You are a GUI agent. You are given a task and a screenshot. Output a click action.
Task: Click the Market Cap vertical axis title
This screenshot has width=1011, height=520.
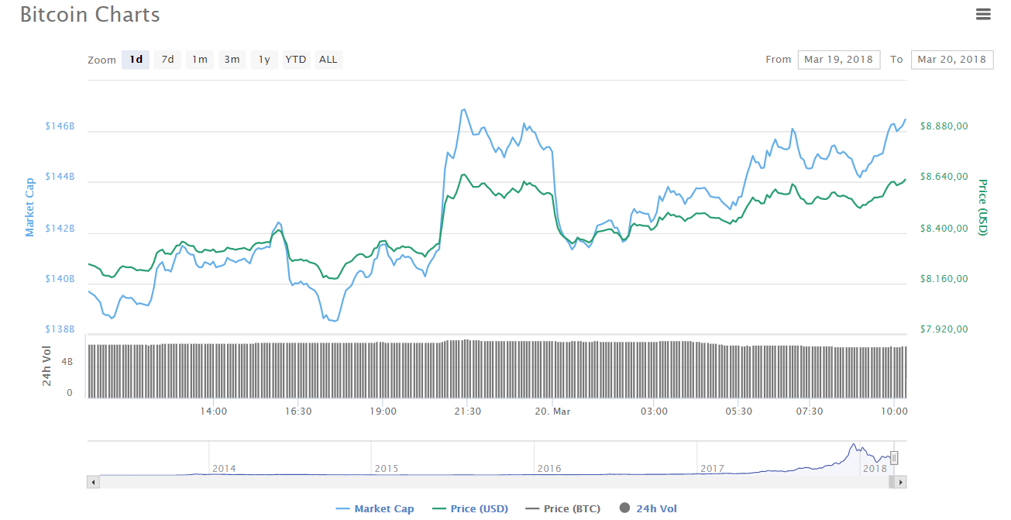pos(30,208)
